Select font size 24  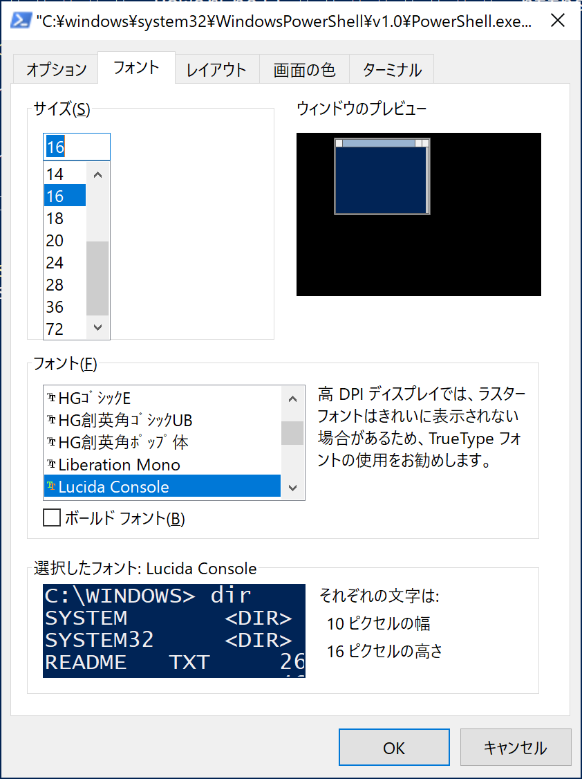click(65, 262)
